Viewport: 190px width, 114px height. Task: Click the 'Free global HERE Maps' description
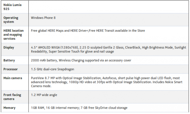[88, 31]
